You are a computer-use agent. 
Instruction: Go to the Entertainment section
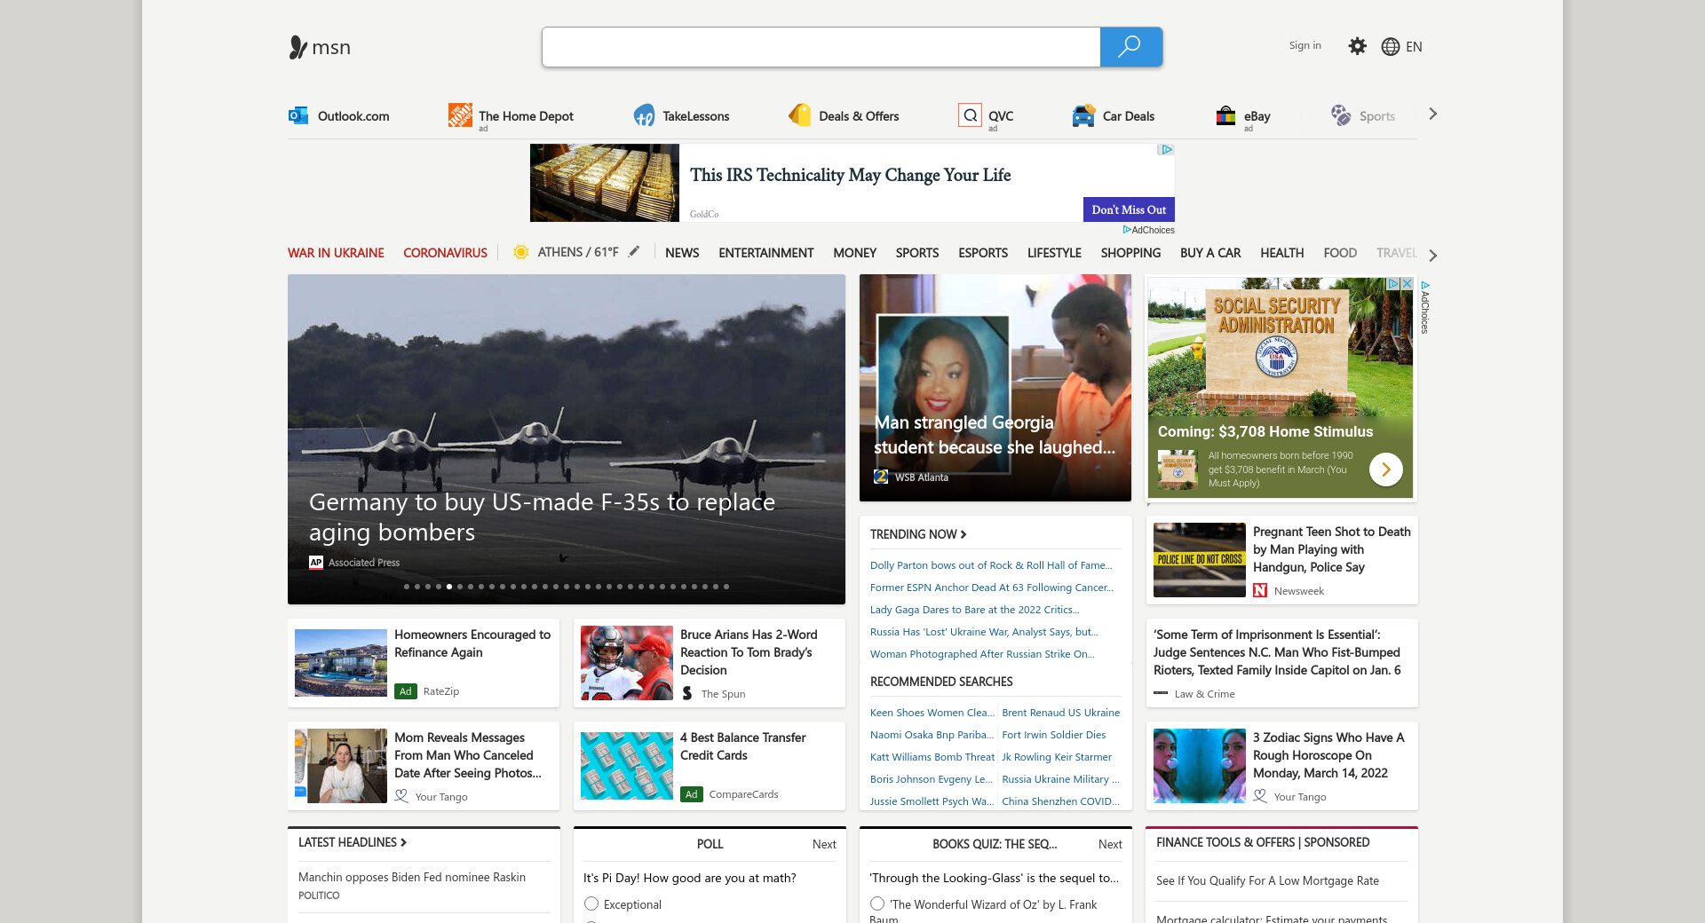pyautogui.click(x=765, y=253)
